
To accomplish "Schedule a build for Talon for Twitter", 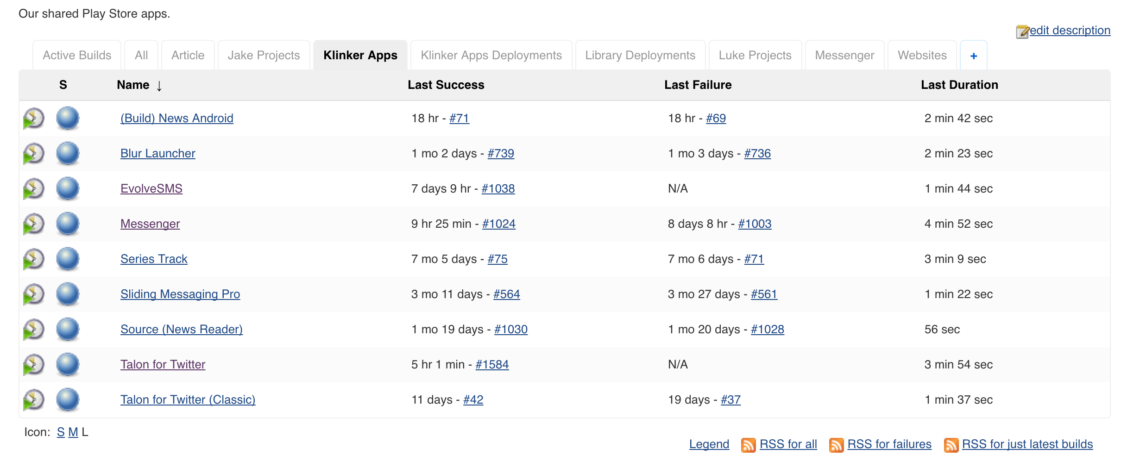I will point(33,365).
